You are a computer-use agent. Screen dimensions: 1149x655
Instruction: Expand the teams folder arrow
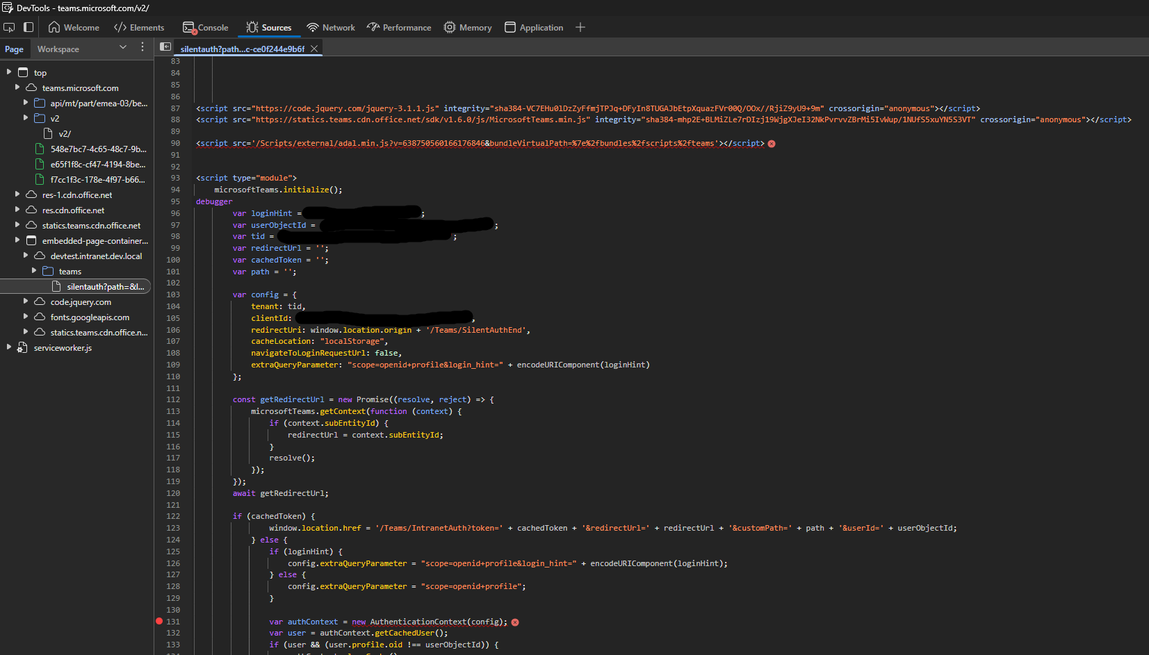(x=34, y=271)
